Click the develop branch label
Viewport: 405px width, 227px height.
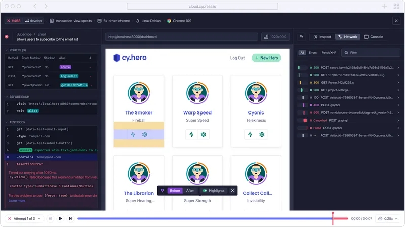33,21
